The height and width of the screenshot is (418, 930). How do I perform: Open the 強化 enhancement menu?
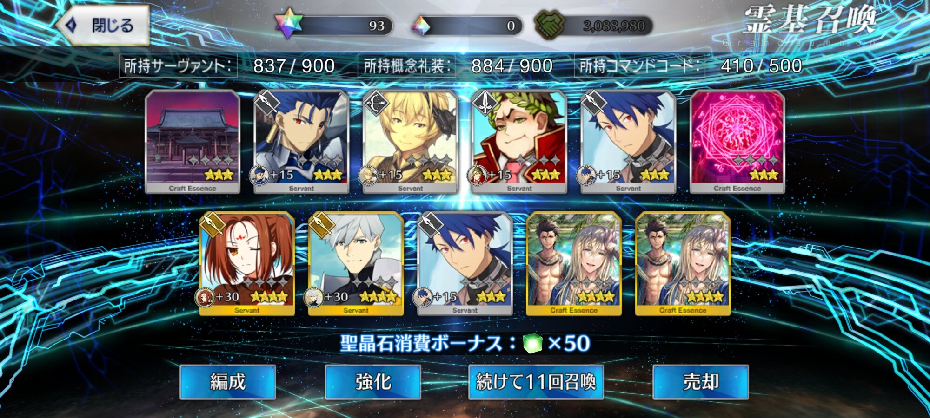click(x=373, y=382)
